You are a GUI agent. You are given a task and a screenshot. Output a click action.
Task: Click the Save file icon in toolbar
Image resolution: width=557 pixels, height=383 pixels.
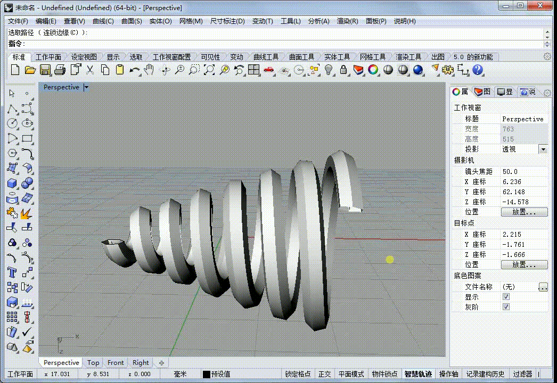45,70
